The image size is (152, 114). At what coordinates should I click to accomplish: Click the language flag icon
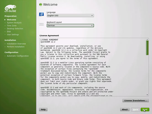41,14
